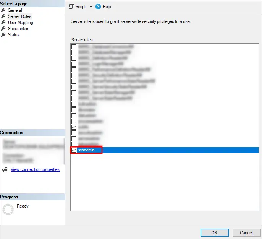
Task: Click the Script toolbar icon
Action: [x=71, y=7]
